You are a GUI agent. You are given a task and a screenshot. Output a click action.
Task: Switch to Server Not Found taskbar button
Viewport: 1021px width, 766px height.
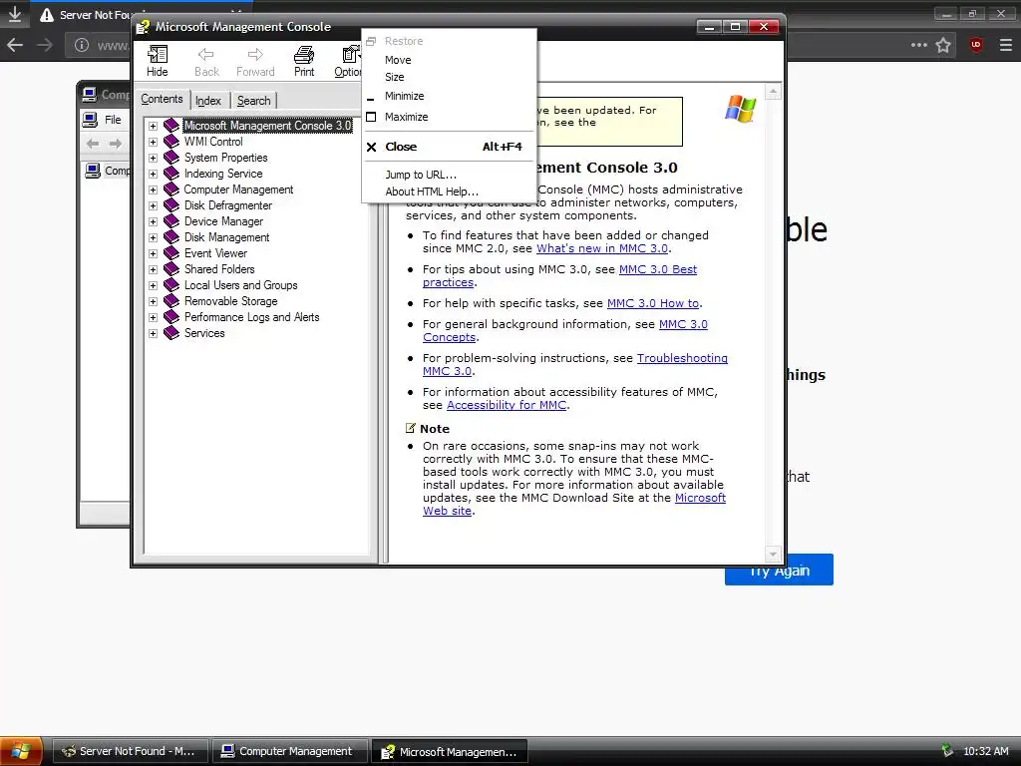pos(130,751)
